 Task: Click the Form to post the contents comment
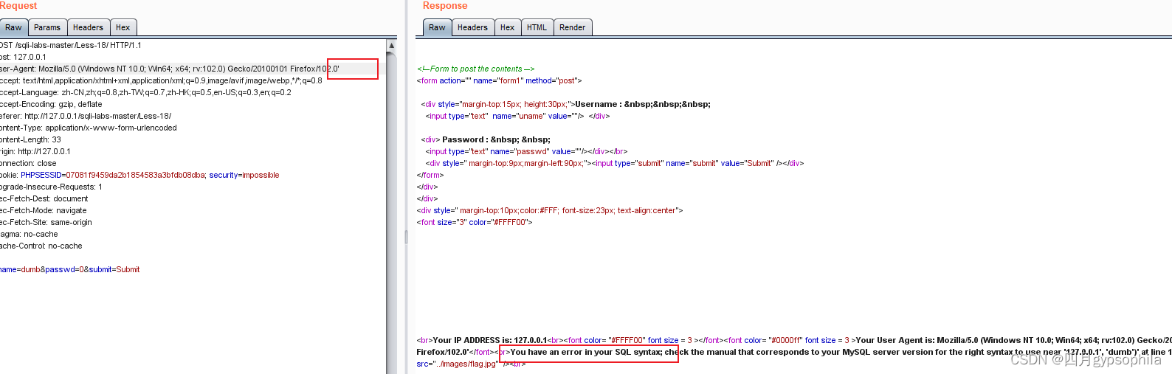coord(476,69)
